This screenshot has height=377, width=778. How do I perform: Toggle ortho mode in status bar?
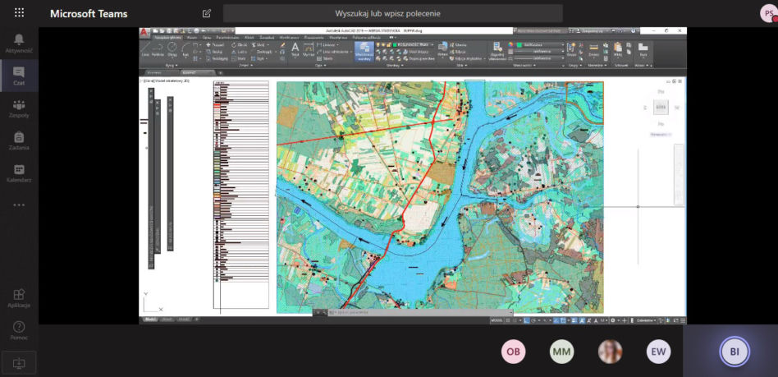pyautogui.click(x=526, y=320)
